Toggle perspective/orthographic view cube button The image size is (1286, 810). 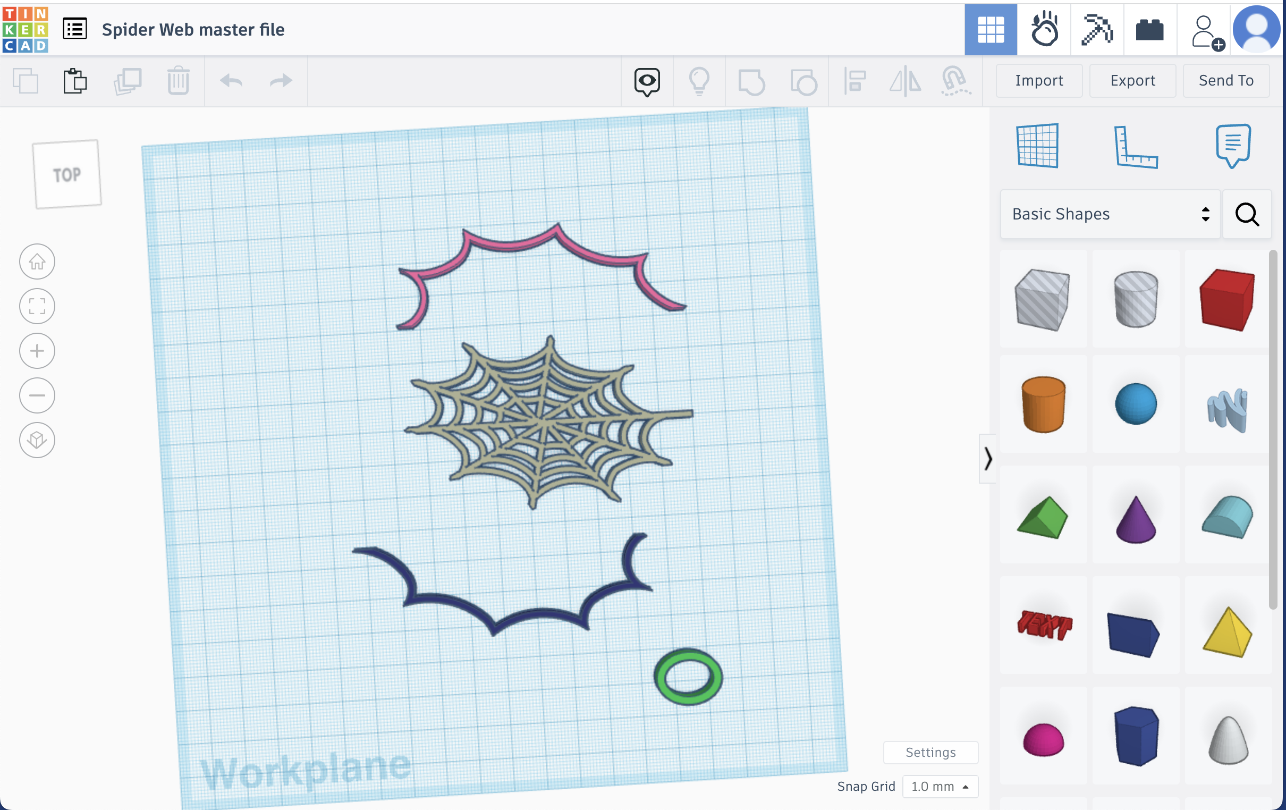coord(37,440)
